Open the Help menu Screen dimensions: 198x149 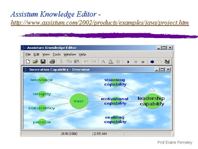[82, 54]
